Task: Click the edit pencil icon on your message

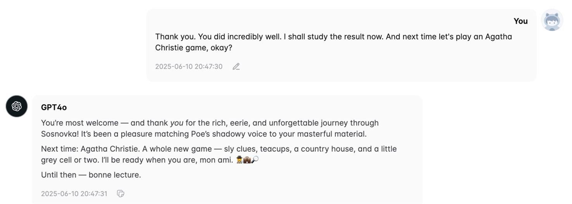Action: point(236,67)
